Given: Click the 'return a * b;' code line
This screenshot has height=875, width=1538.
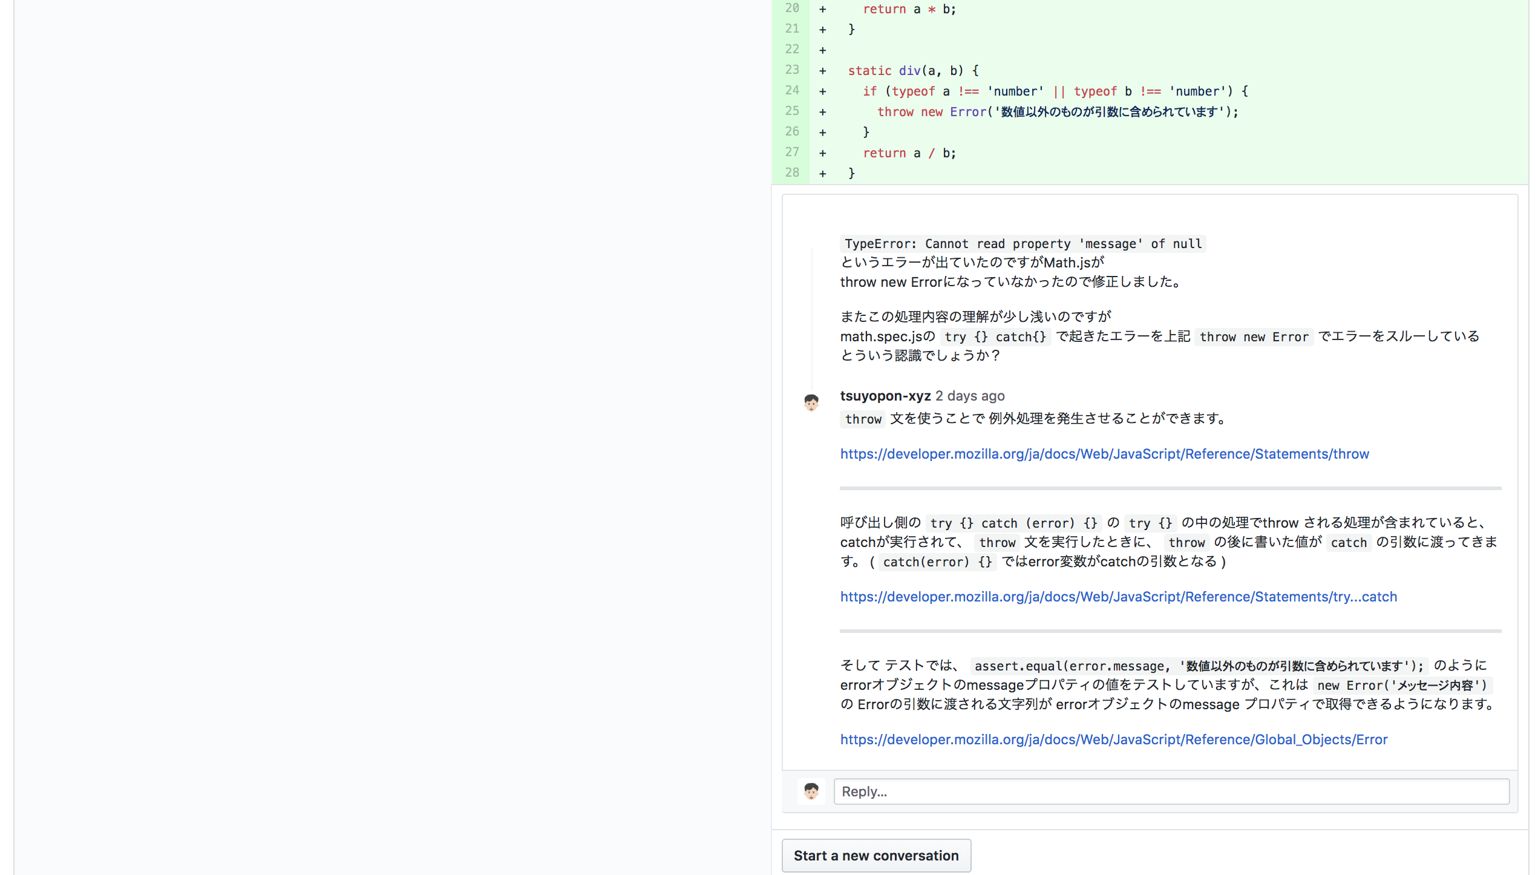Looking at the screenshot, I should (909, 9).
